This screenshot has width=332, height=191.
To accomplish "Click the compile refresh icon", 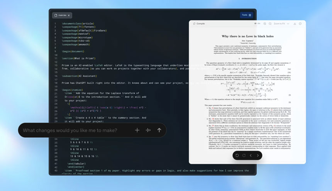I will (194, 24).
